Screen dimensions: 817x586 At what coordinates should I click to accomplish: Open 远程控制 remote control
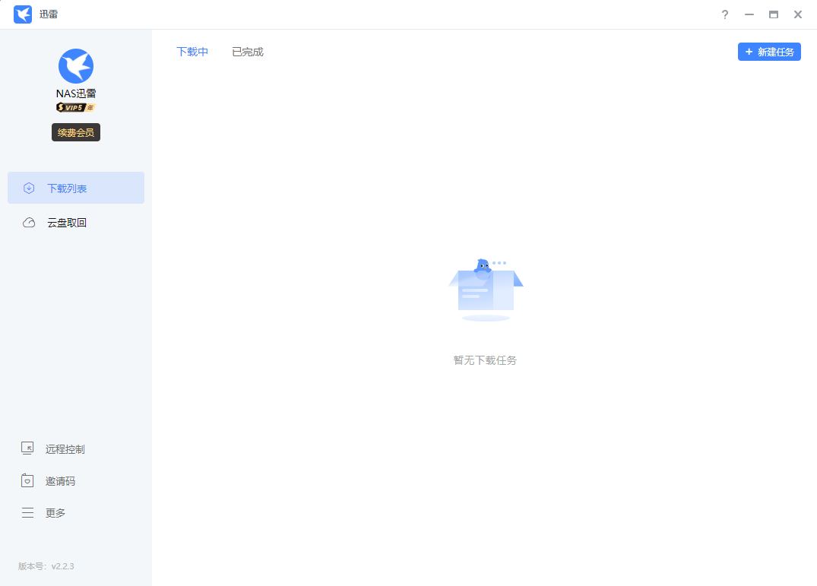click(x=65, y=449)
